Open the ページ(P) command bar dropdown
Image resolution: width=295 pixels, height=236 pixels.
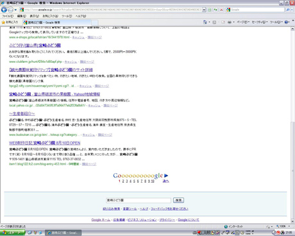pos(243,22)
